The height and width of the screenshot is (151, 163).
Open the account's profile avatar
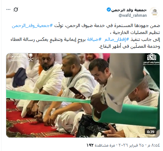[154, 12]
